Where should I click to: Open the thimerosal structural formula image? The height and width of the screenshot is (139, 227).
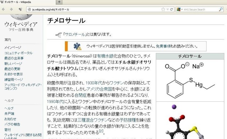click(x=190, y=80)
